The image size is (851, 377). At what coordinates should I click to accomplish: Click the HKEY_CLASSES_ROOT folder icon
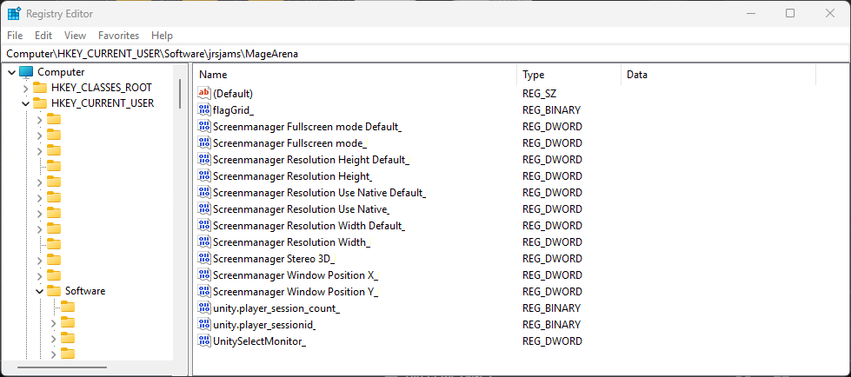pos(40,88)
